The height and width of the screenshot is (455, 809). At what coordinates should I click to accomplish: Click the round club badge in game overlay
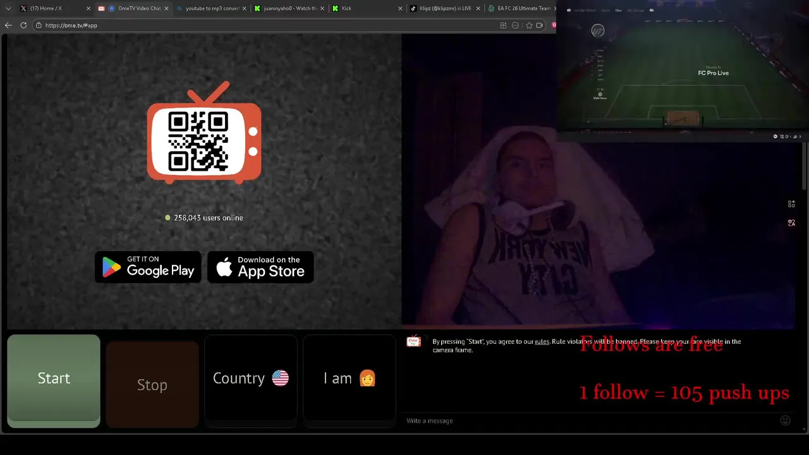598,30
